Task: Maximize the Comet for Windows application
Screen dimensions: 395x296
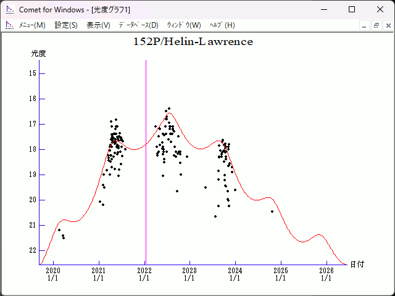Action: click(x=352, y=9)
